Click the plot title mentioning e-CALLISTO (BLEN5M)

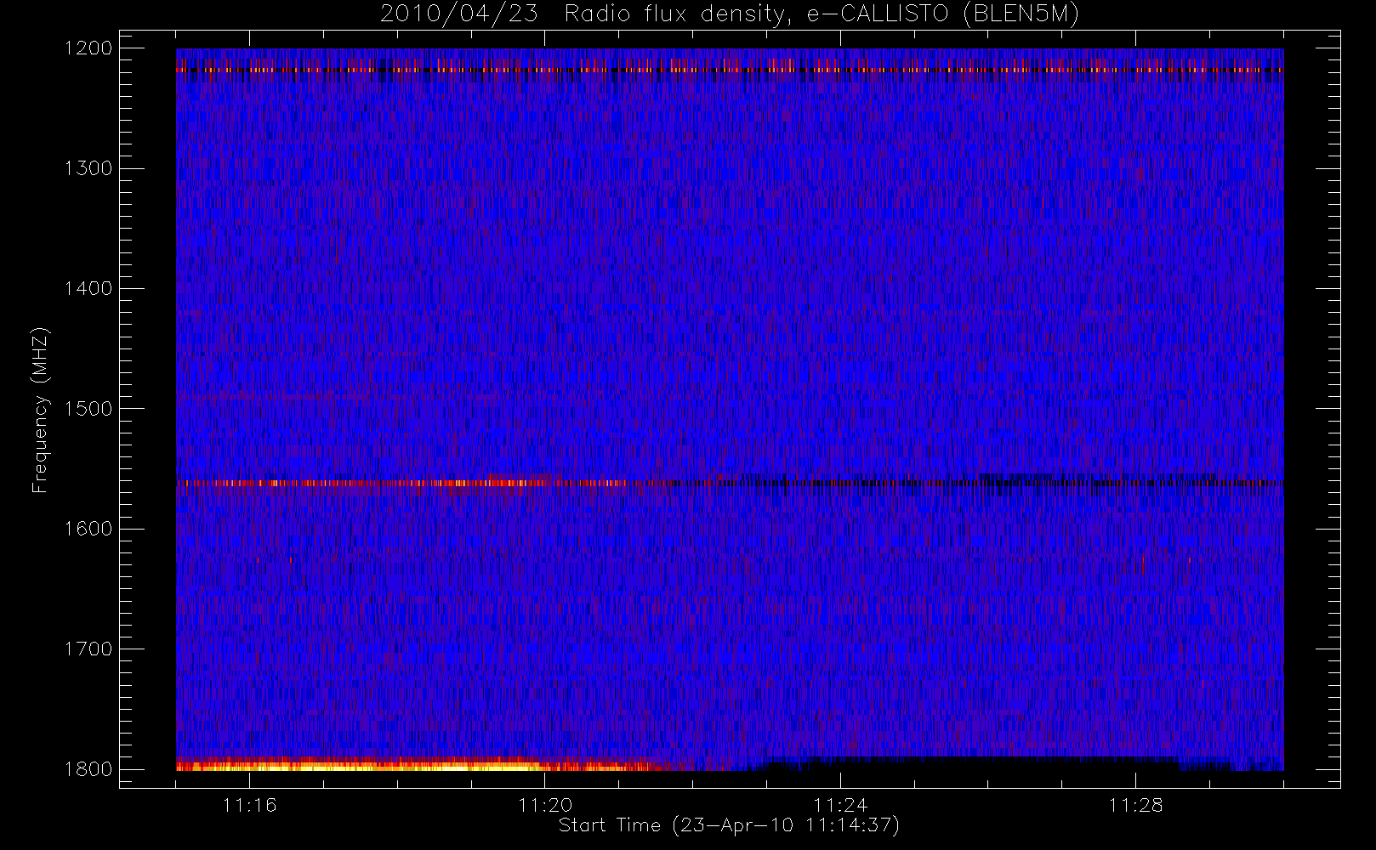[730, 14]
